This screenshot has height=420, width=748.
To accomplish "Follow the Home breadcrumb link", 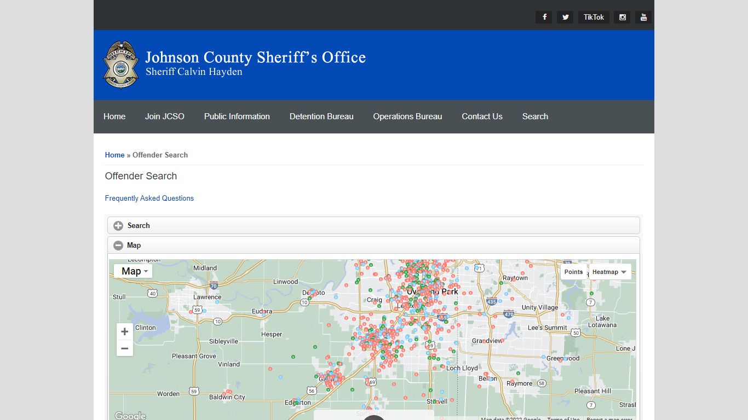I will [x=115, y=155].
